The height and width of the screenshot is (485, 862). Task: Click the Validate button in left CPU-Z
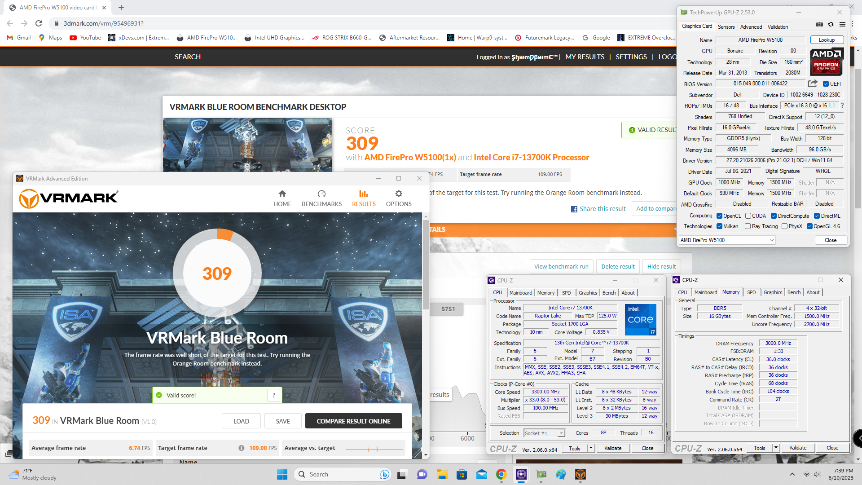[613, 448]
